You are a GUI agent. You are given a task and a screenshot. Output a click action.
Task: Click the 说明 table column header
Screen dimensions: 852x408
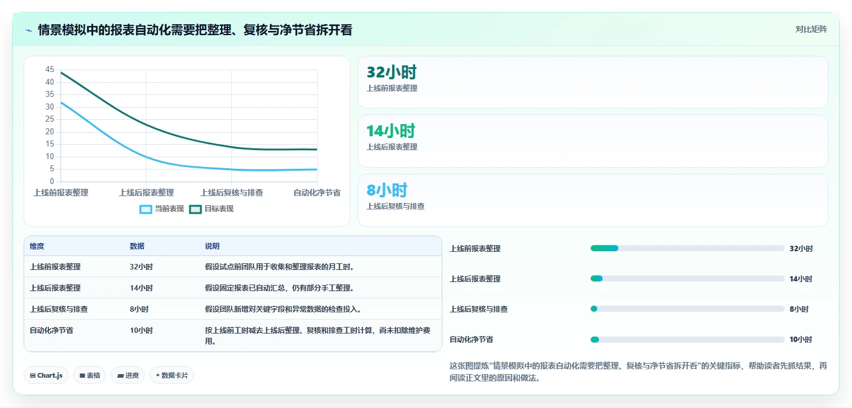click(x=212, y=246)
